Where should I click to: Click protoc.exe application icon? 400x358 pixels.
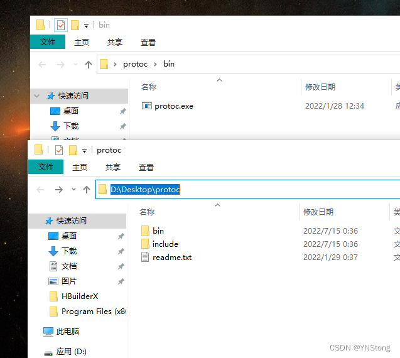click(x=147, y=106)
